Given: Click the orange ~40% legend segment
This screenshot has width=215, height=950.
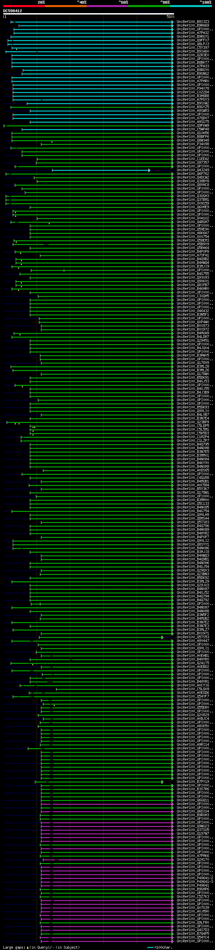Looking at the screenshot, I should click(x=66, y=6).
